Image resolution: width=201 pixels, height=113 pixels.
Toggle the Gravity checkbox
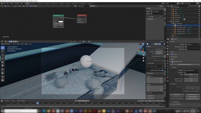[172, 54]
